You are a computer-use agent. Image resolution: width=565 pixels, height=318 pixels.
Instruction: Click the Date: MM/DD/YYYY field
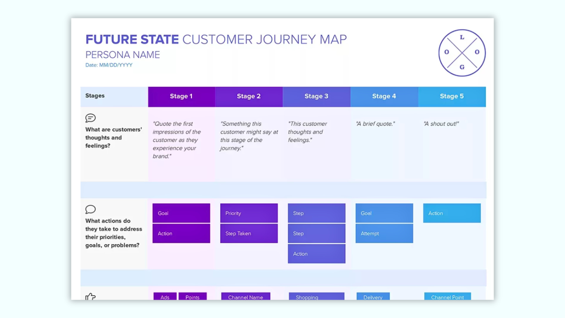coord(109,65)
